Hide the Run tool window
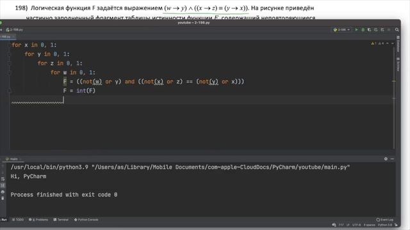This screenshot has width=410, height=230. pyautogui.click(x=392, y=158)
